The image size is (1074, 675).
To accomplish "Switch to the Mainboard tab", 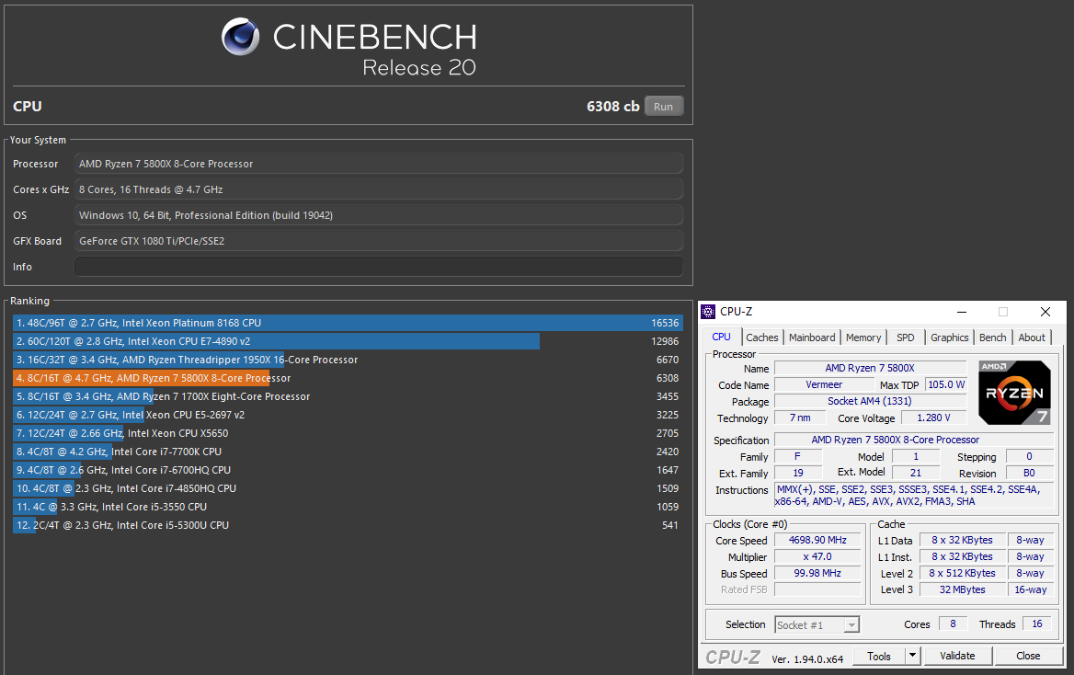I will click(x=812, y=337).
